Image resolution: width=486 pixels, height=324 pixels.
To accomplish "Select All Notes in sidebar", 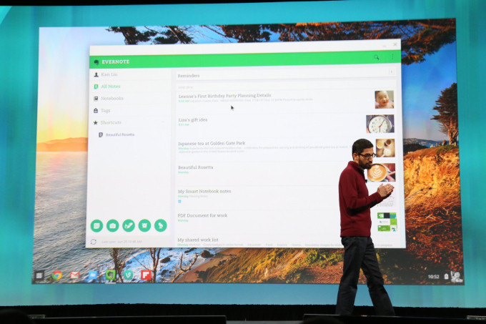I will [x=110, y=87].
